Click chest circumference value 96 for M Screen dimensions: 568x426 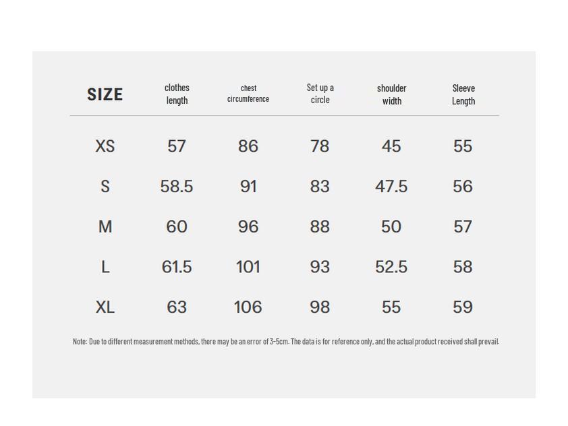tap(248, 227)
